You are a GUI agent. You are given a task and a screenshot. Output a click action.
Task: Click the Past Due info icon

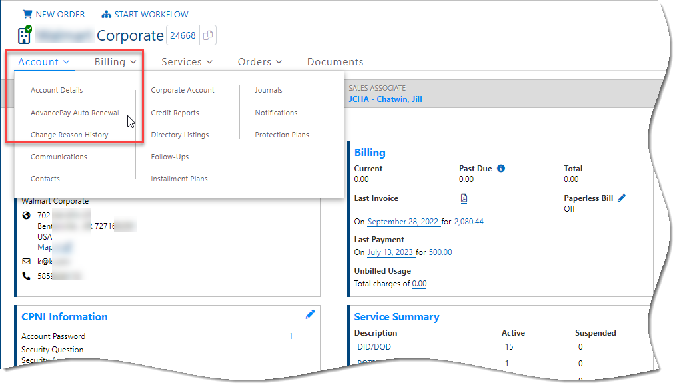click(x=500, y=168)
